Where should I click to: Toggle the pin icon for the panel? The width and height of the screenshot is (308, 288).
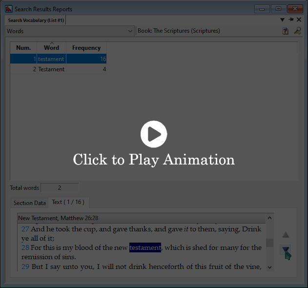[x=291, y=20]
